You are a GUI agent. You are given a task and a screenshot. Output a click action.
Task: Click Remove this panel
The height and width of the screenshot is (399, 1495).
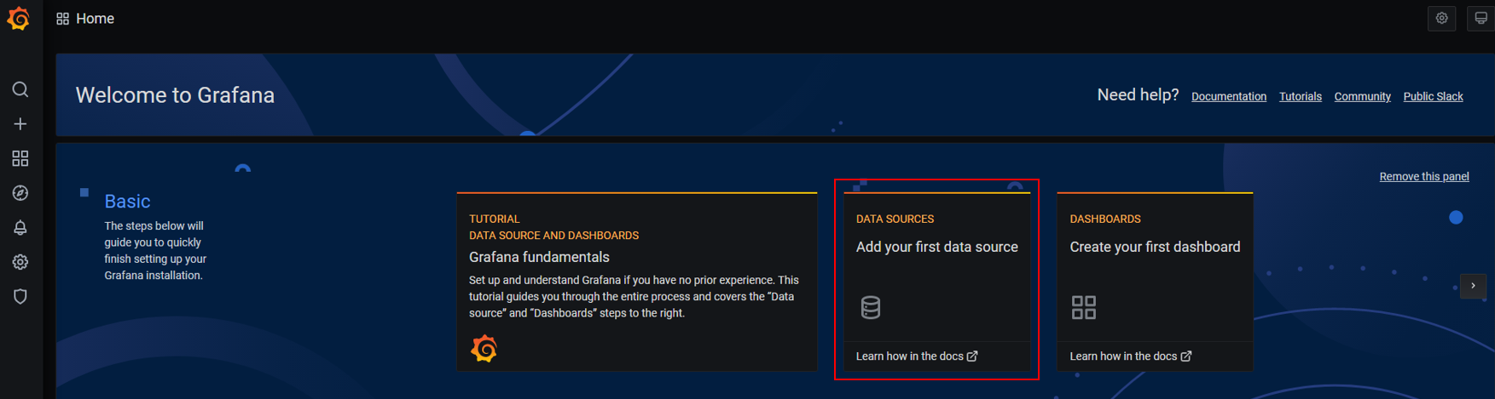(1423, 177)
